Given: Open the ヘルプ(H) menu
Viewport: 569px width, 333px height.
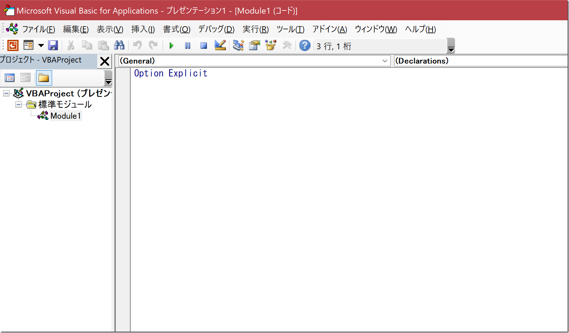Looking at the screenshot, I should point(421,29).
